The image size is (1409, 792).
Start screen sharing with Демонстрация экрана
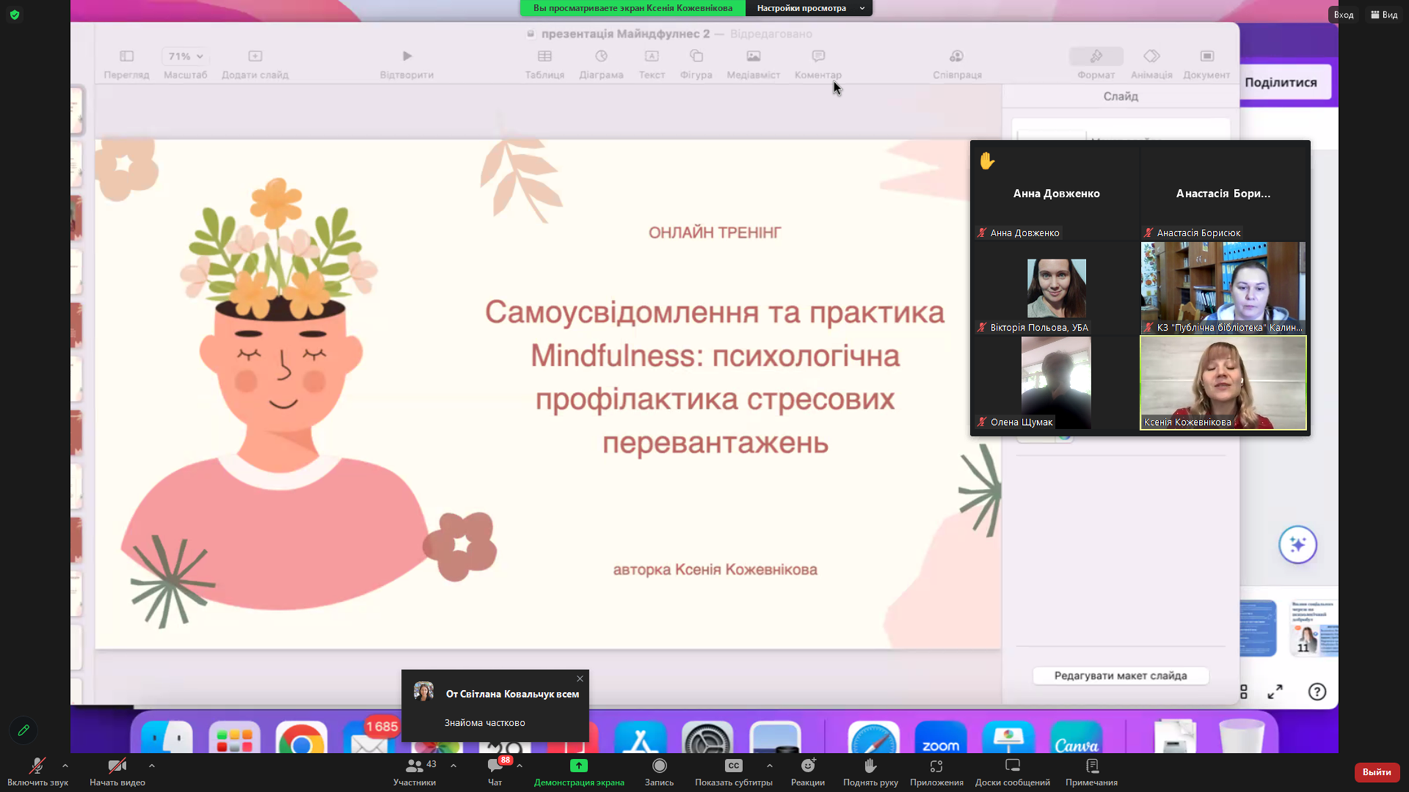coord(579,772)
